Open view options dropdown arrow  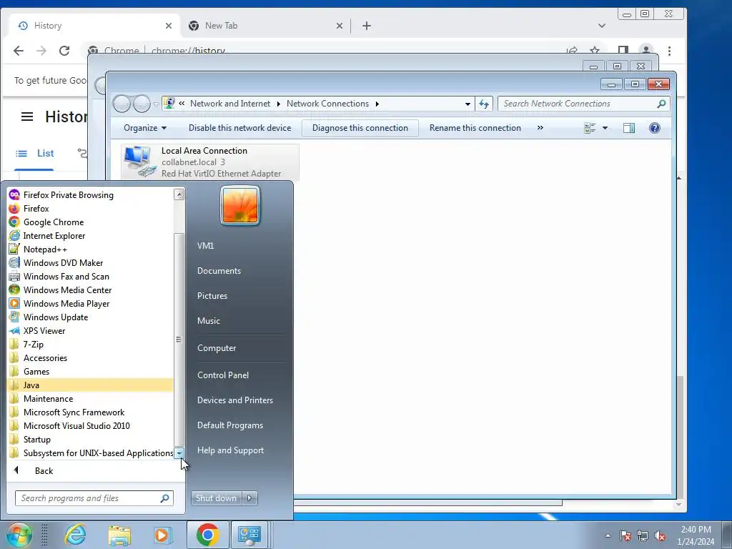coord(605,128)
